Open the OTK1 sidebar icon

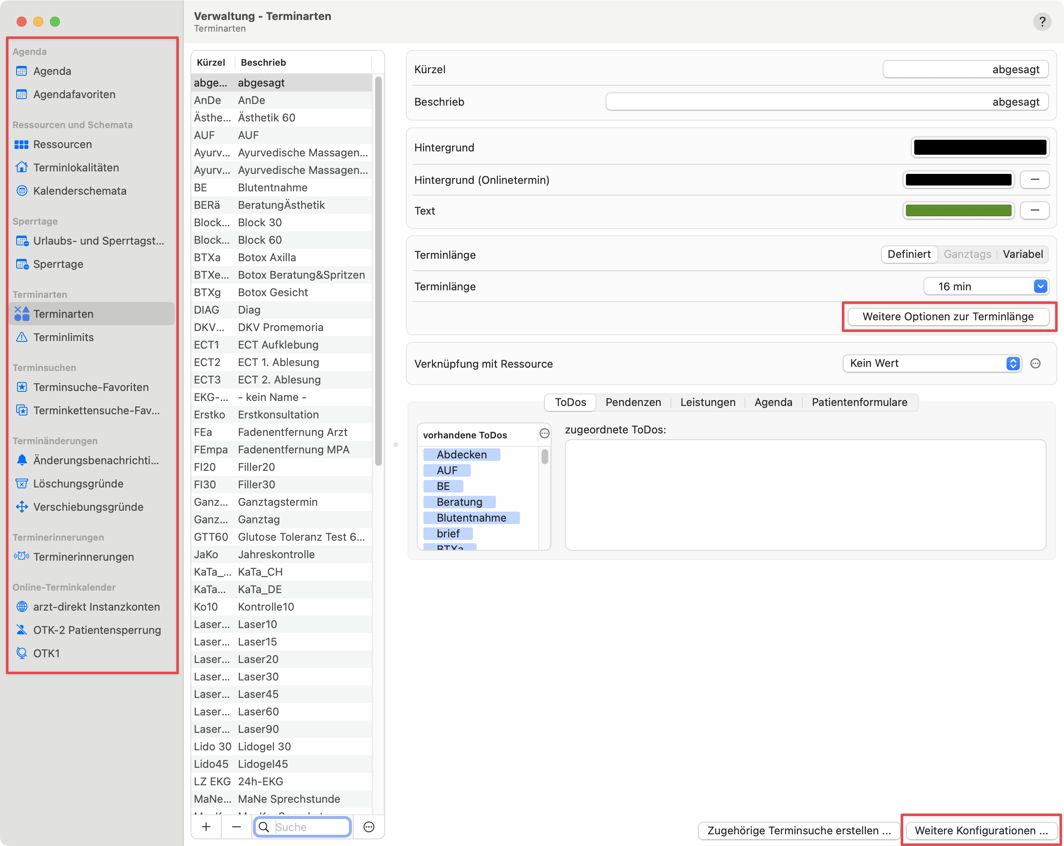(21, 653)
